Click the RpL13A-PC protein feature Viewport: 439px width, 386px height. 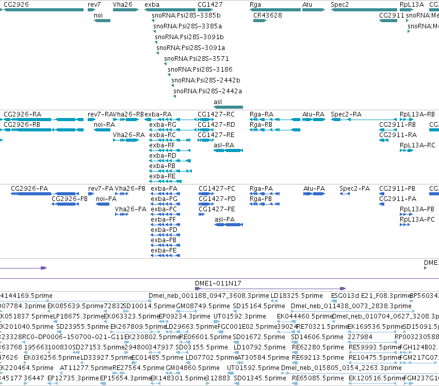[x=405, y=225]
